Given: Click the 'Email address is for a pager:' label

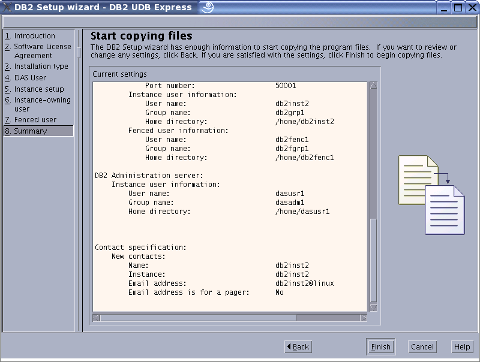Looking at the screenshot, I should tap(188, 292).
